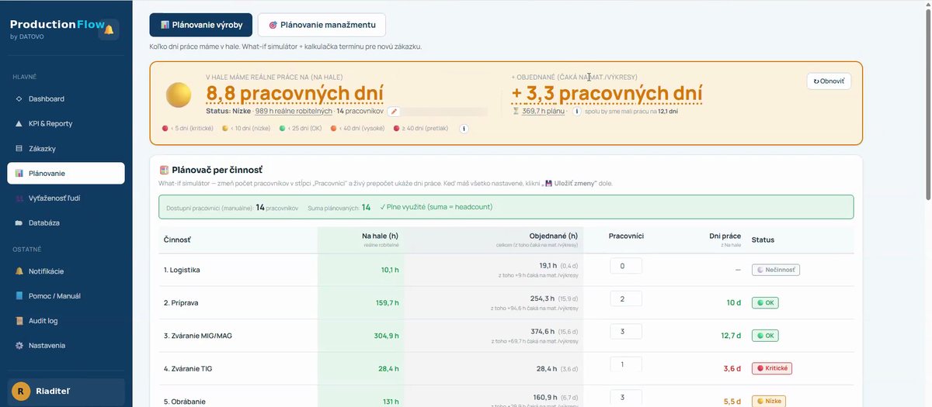
Task: Click the Nečinnosť status badge for Logistika
Action: (x=775, y=270)
